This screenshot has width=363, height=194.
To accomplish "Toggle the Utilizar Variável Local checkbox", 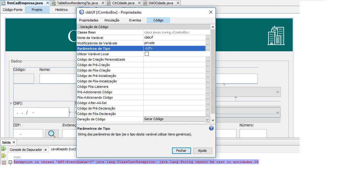I will coord(147,54).
